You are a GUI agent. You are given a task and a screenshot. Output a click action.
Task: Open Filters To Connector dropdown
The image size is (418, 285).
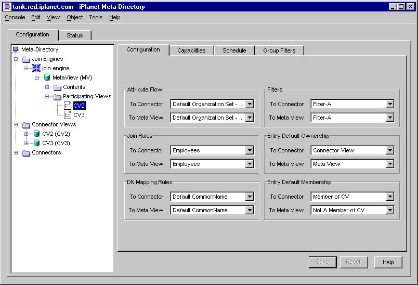point(390,104)
